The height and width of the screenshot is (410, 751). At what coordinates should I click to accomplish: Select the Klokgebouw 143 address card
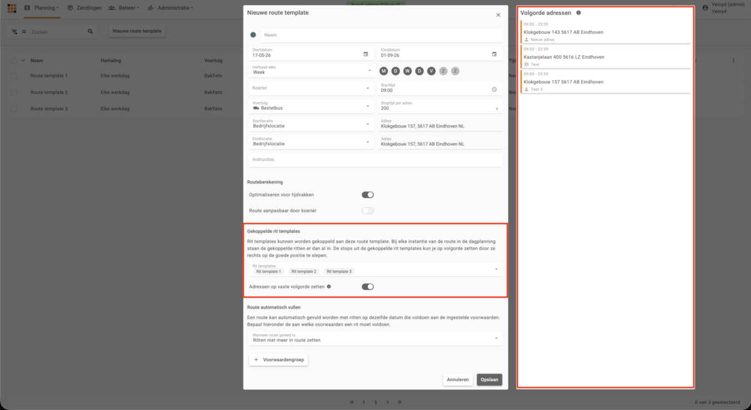[x=605, y=32]
